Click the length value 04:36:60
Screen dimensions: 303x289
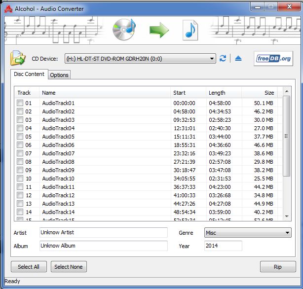pyautogui.click(x=220, y=145)
